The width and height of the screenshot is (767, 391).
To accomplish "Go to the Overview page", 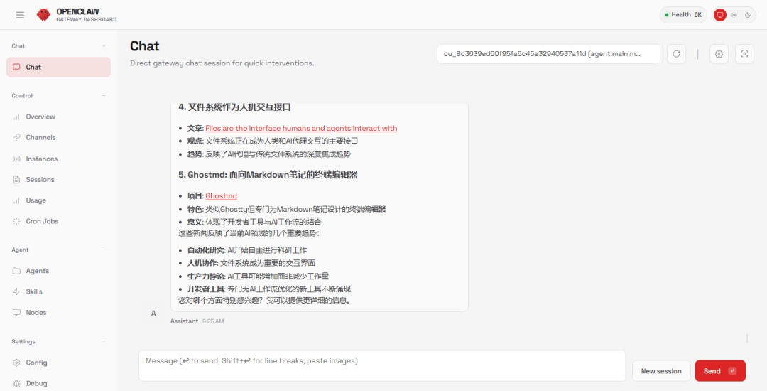I will tap(59, 117).
